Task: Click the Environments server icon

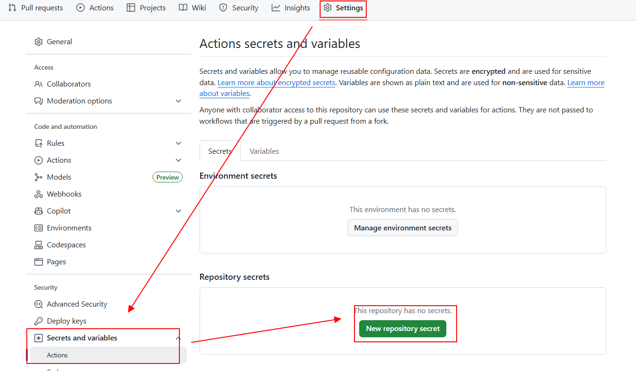Action: 39,228
